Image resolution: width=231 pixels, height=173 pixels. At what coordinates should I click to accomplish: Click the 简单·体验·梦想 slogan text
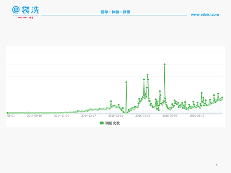click(x=115, y=12)
